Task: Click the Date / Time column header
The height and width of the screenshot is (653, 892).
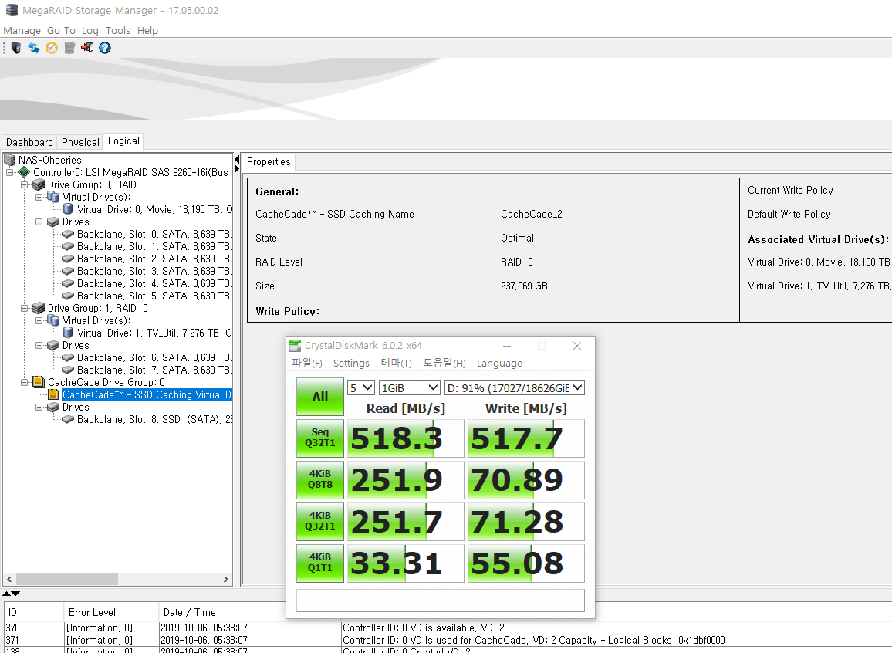Action: pyautogui.click(x=249, y=612)
